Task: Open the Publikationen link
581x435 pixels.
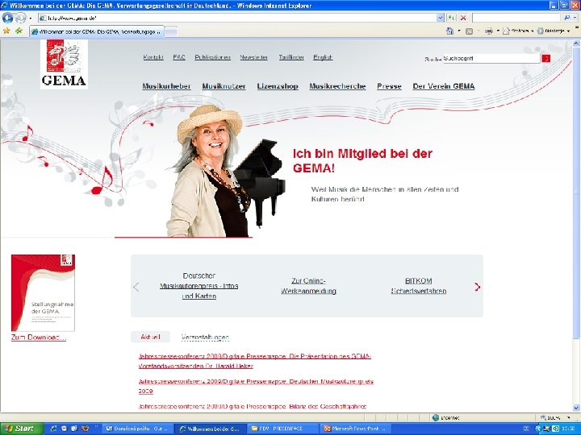Action: (213, 57)
